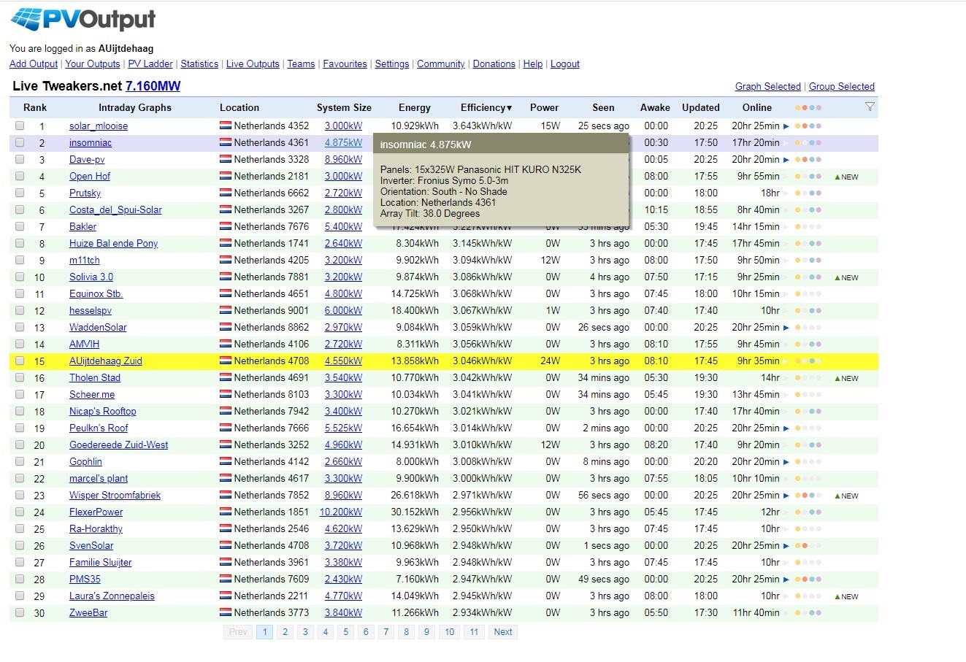Viewport: 966px width, 662px height.
Task: Click the Graph Selected link
Action: pyautogui.click(x=767, y=86)
